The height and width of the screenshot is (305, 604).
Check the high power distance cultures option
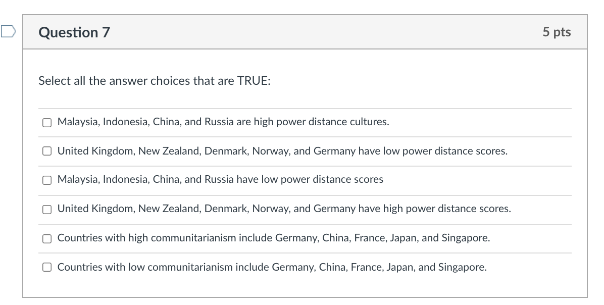pos(46,122)
